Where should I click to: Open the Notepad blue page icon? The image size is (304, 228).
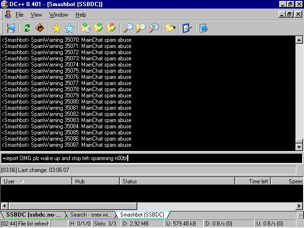pos(204,28)
